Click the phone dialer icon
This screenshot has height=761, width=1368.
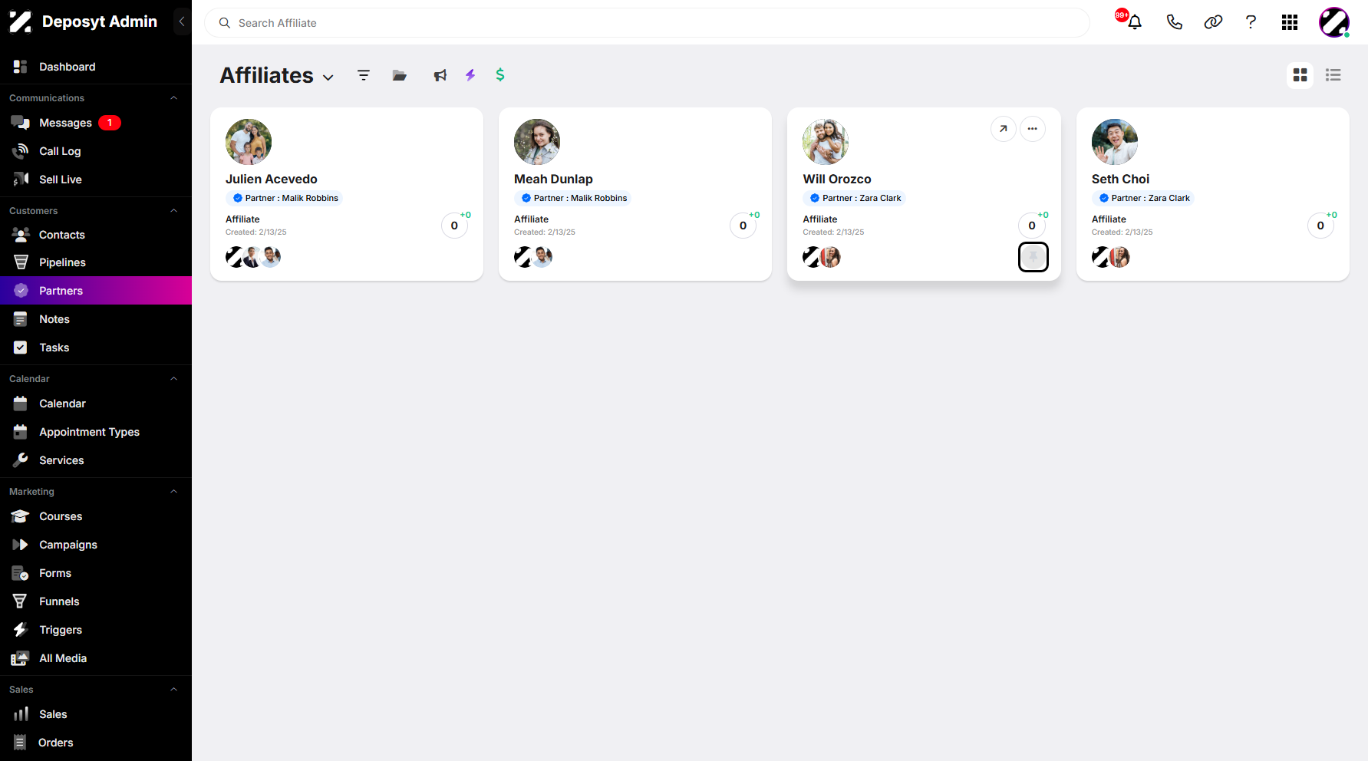pyautogui.click(x=1175, y=22)
